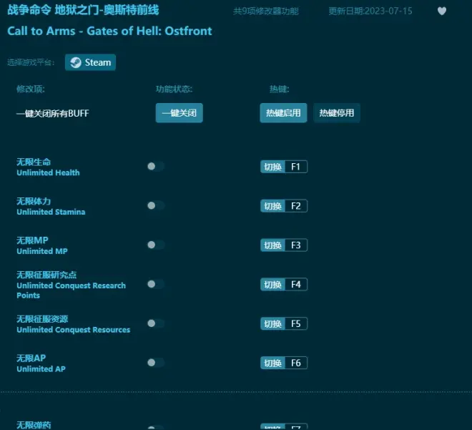Turn on Unlimited MP toggle
Screen dimensions: 472x430
point(155,245)
